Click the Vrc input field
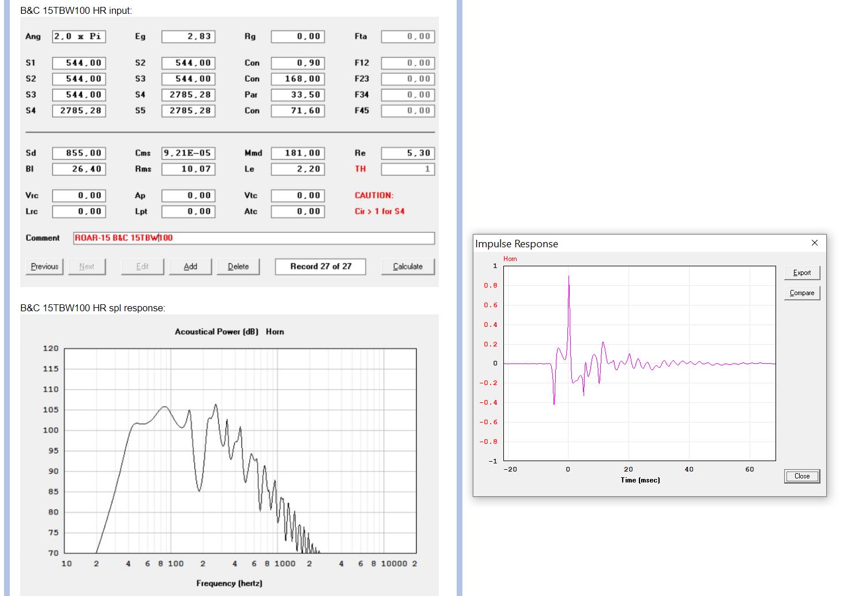Screen dimensions: 847x596 pos(78,196)
